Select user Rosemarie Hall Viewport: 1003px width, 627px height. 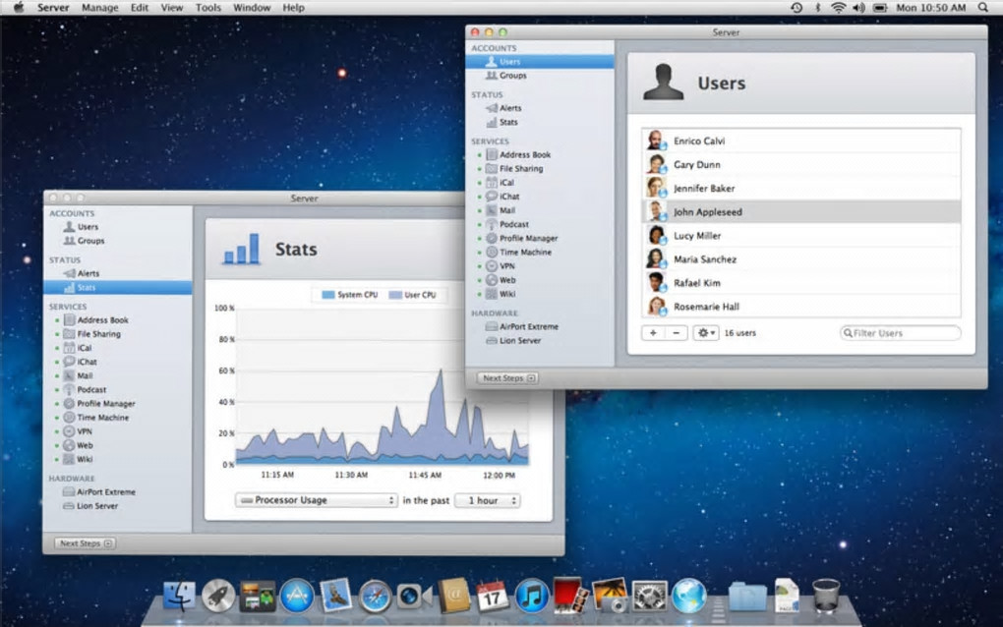[x=800, y=307]
